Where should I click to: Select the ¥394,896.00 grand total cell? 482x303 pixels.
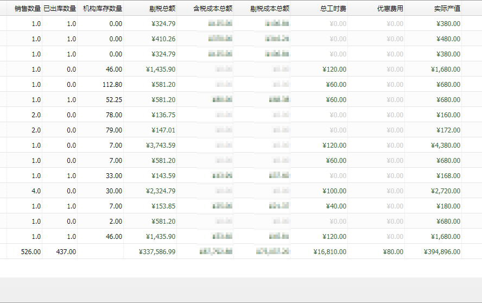[x=442, y=252]
